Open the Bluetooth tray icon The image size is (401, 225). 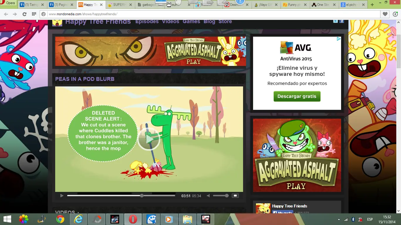tap(353, 219)
